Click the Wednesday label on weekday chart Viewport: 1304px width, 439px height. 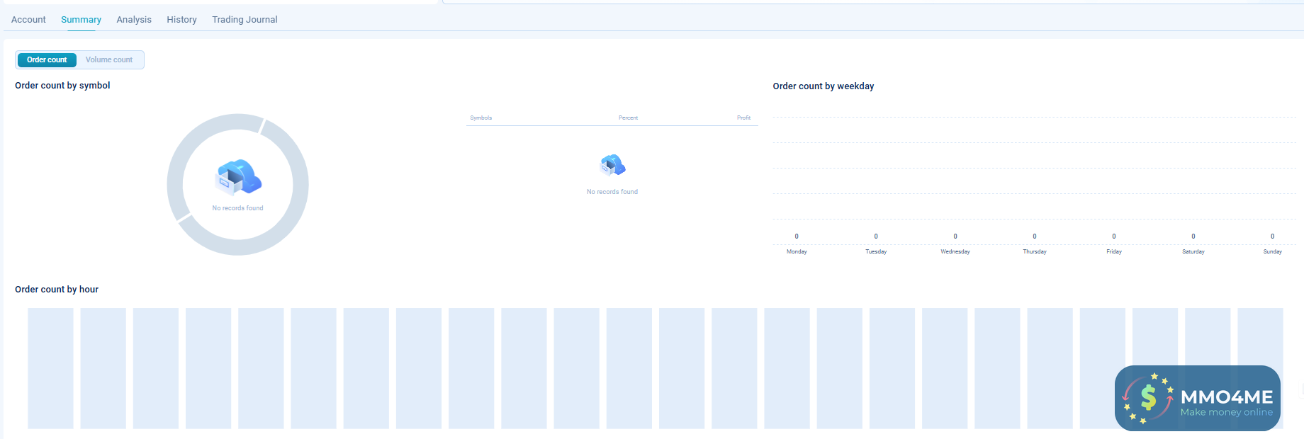(x=955, y=252)
